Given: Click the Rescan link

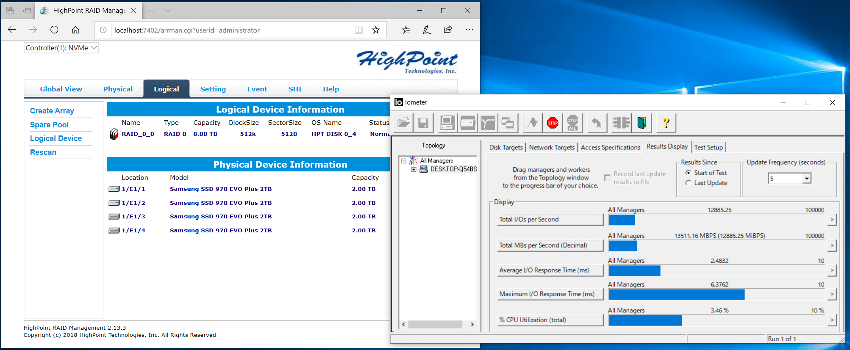Looking at the screenshot, I should coord(43,152).
